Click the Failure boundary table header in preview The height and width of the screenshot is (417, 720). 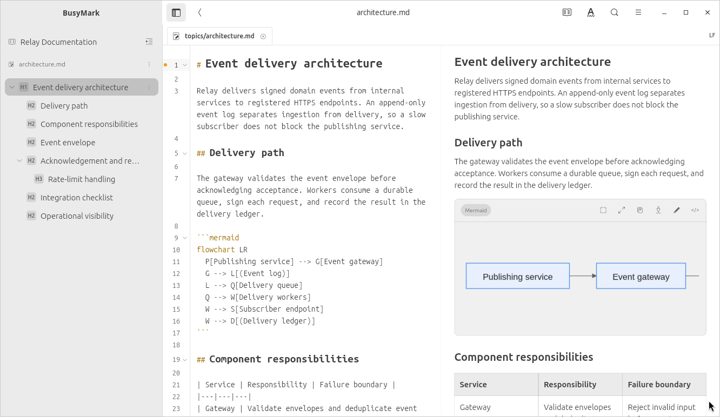[664, 385]
